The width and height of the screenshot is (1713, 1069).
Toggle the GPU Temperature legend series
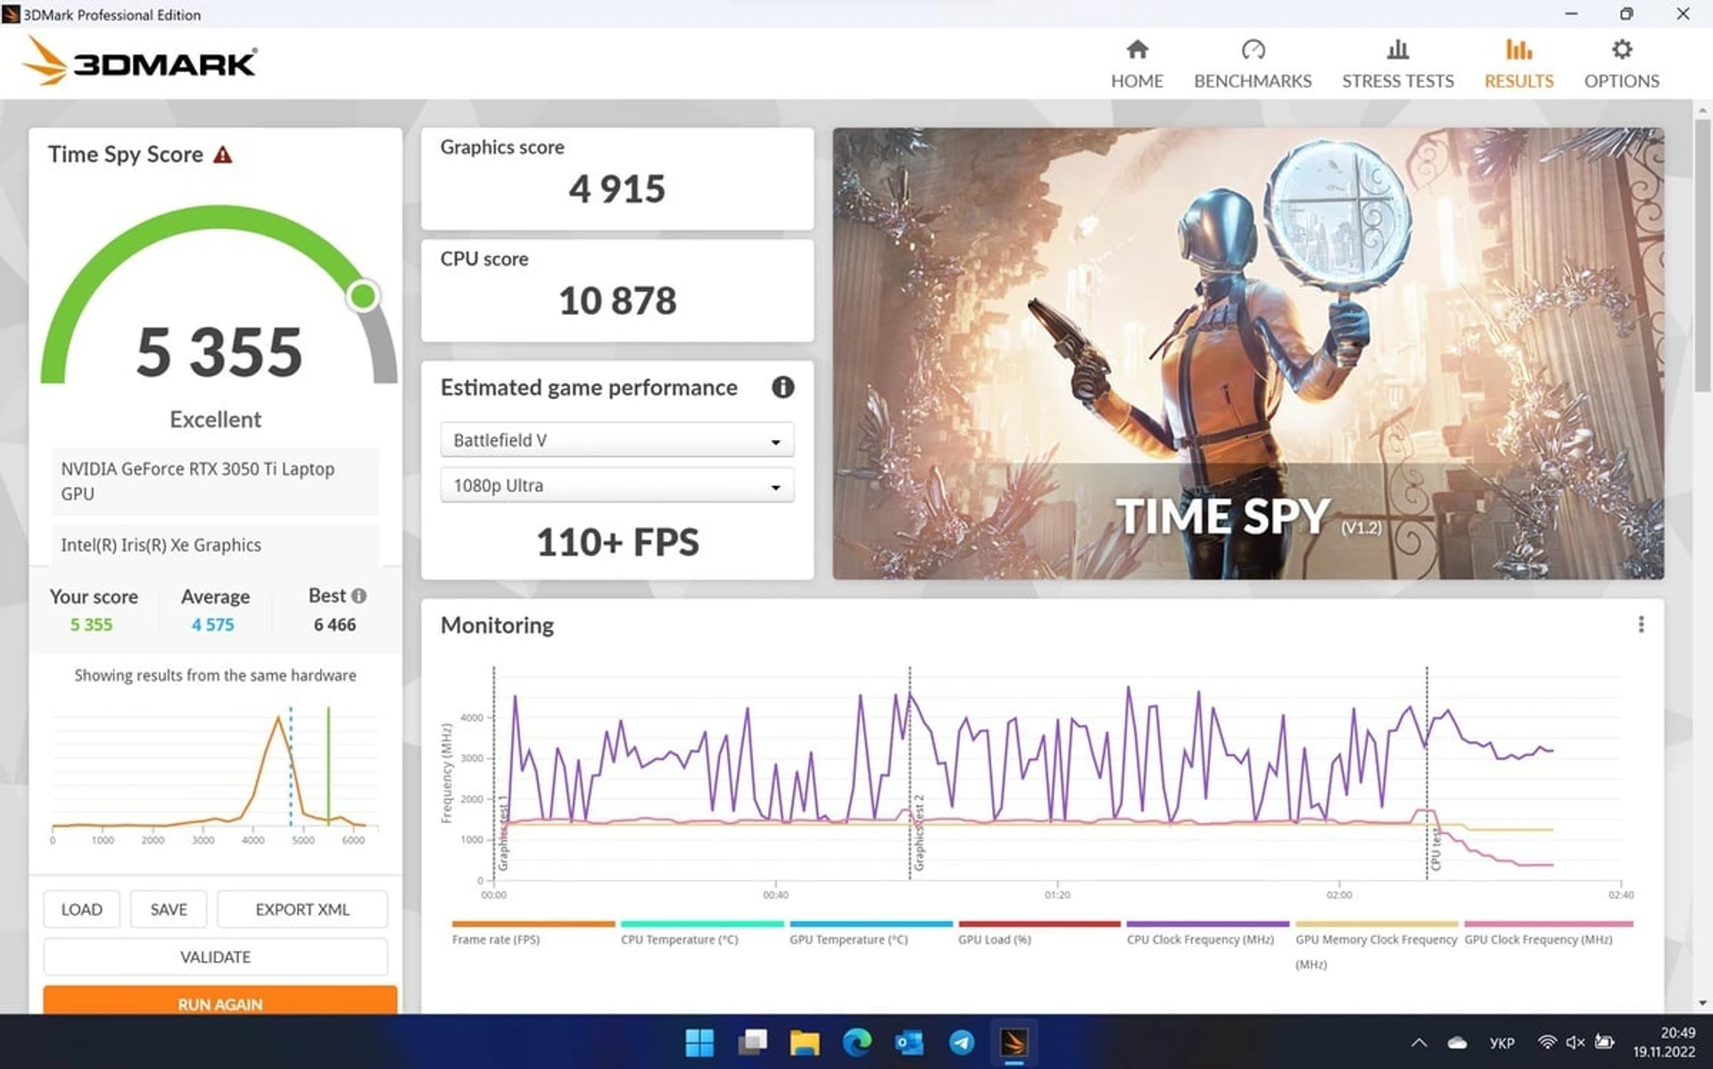coord(870,932)
